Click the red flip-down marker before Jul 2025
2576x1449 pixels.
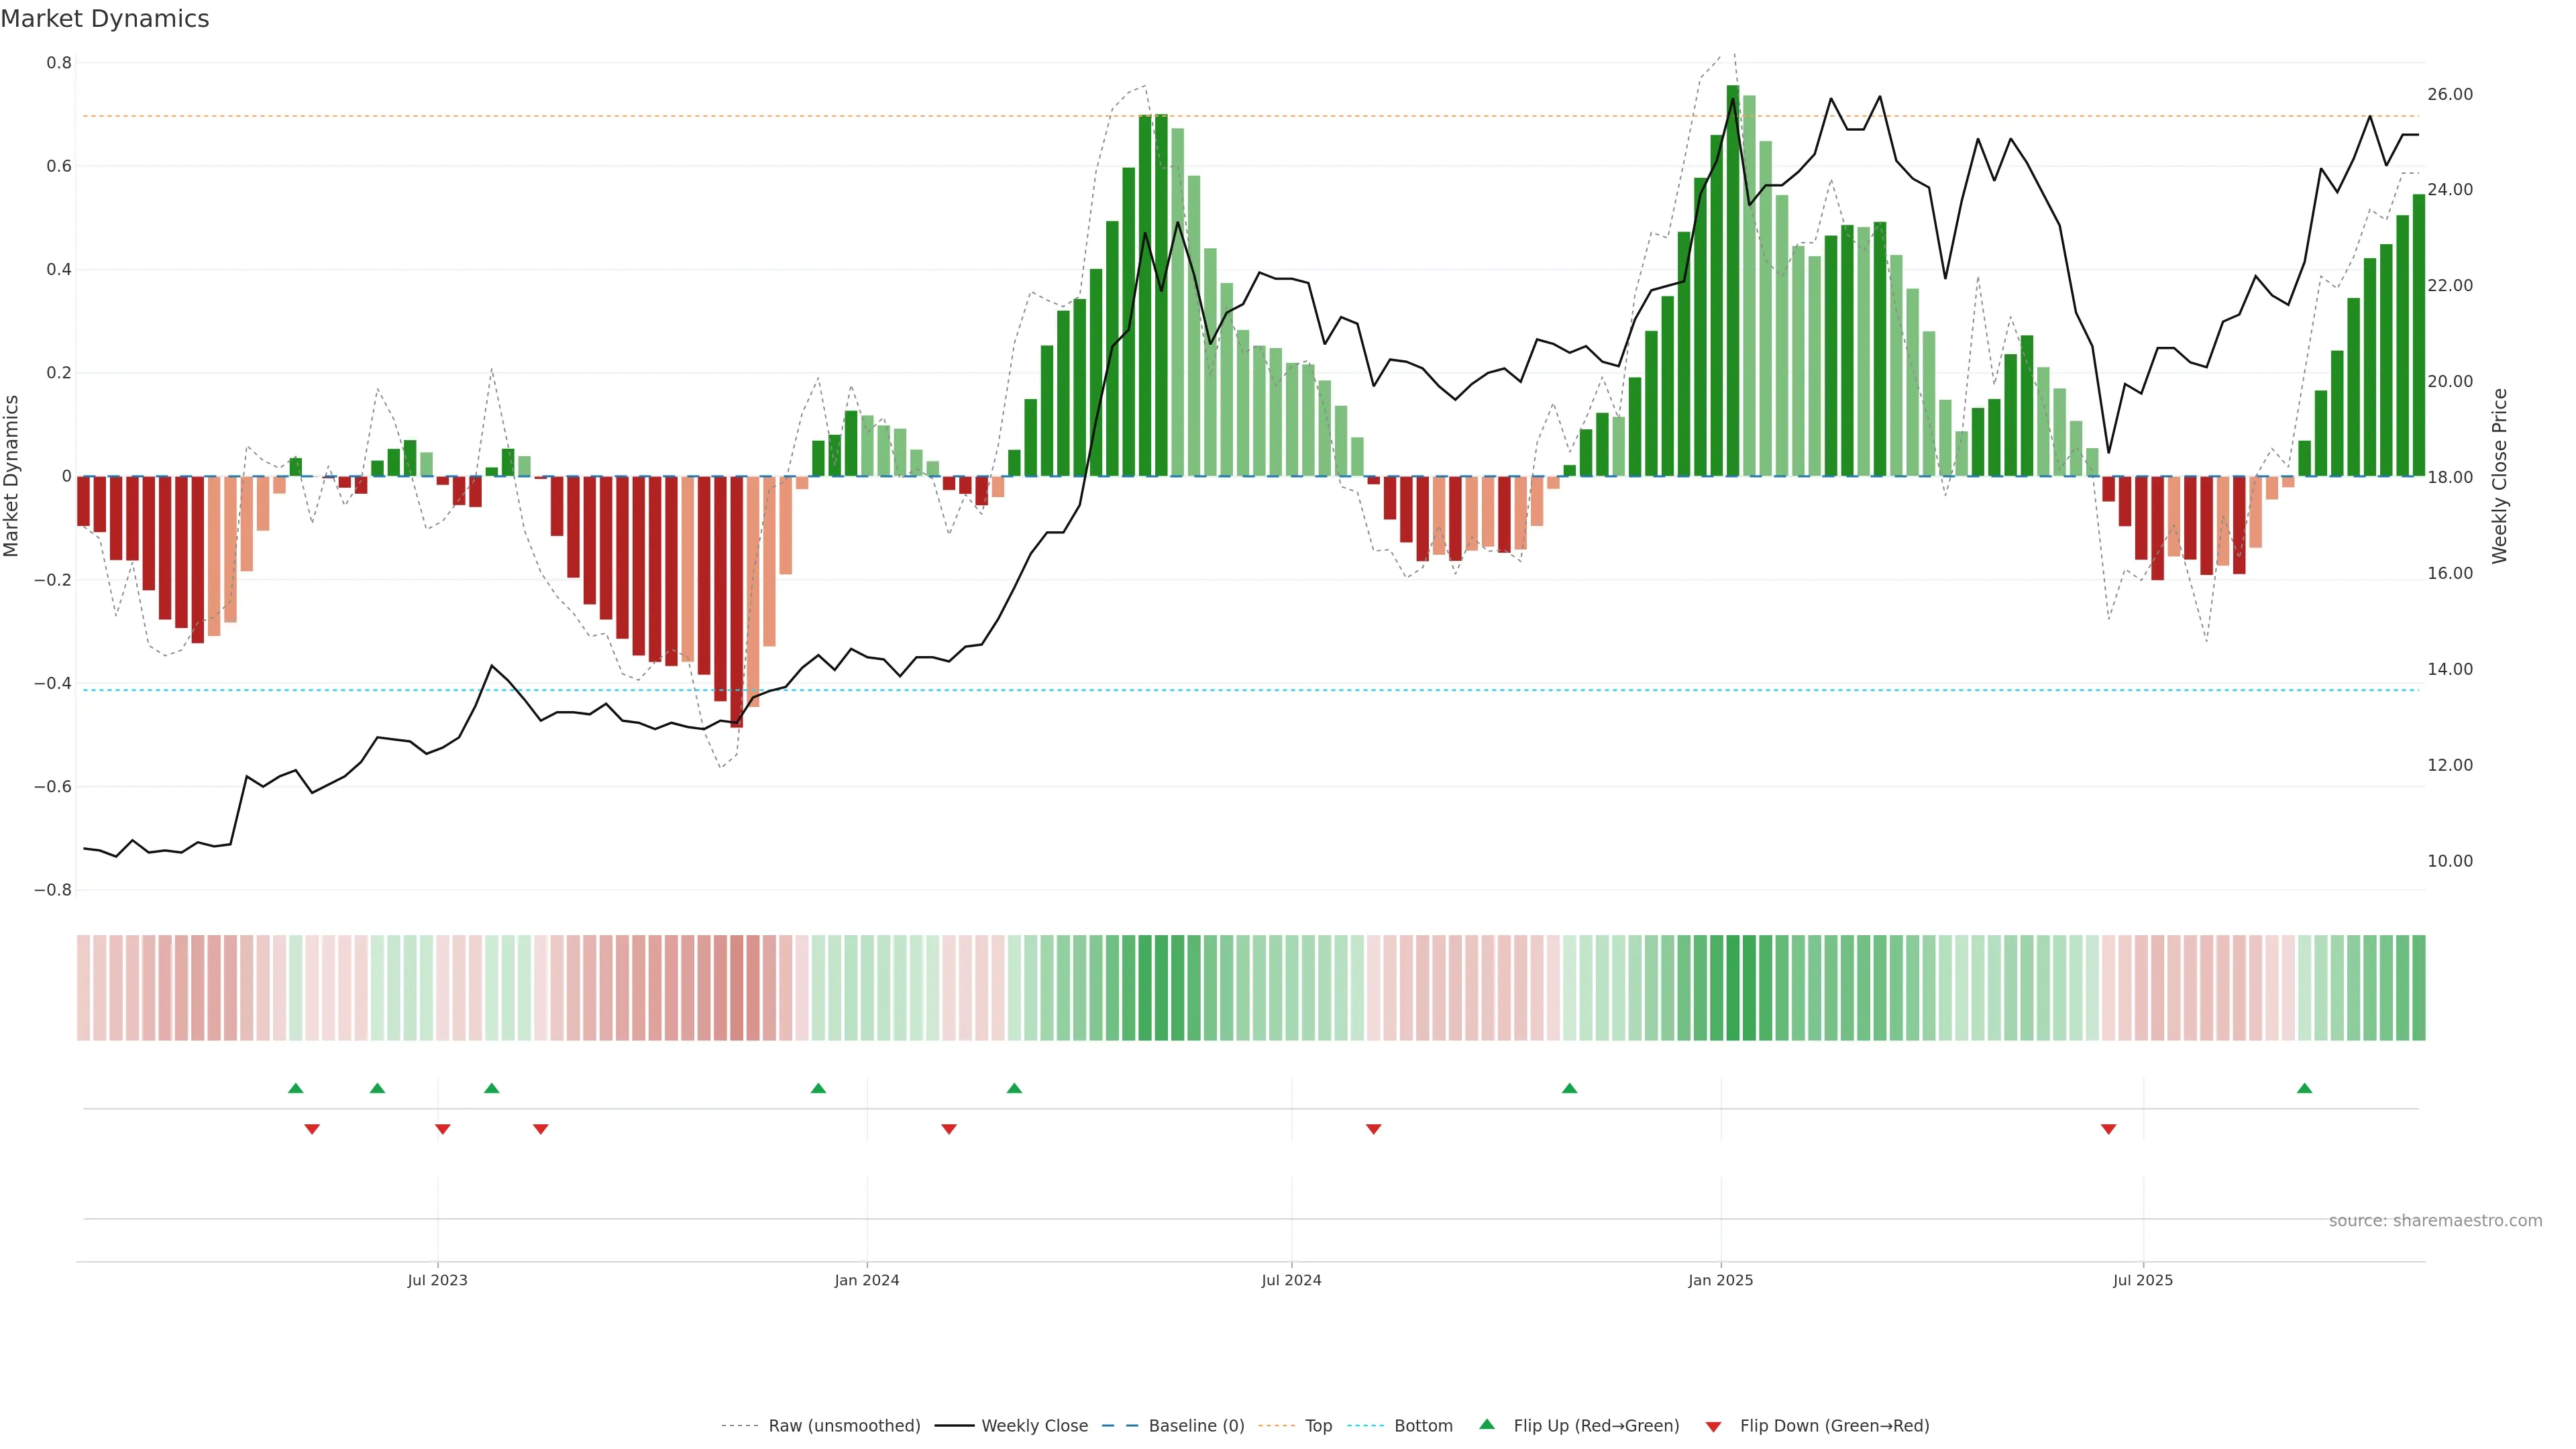pyautogui.click(x=2108, y=1129)
